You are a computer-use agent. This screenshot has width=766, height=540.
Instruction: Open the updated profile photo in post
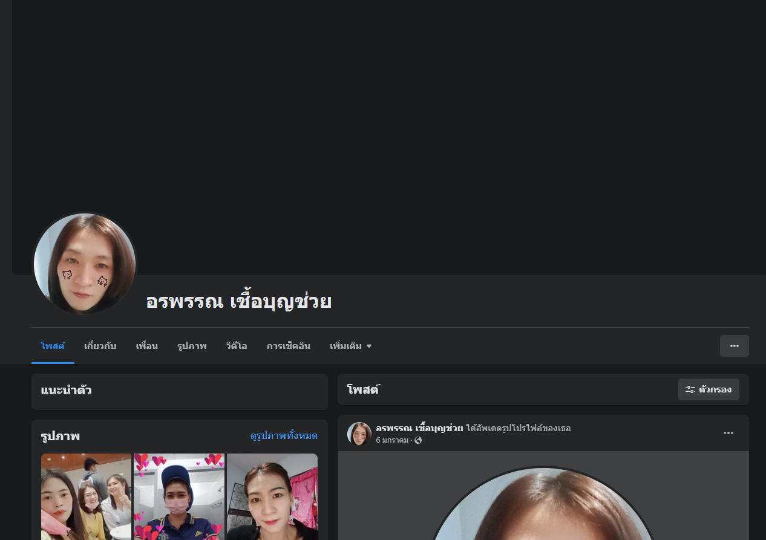pyautogui.click(x=543, y=503)
